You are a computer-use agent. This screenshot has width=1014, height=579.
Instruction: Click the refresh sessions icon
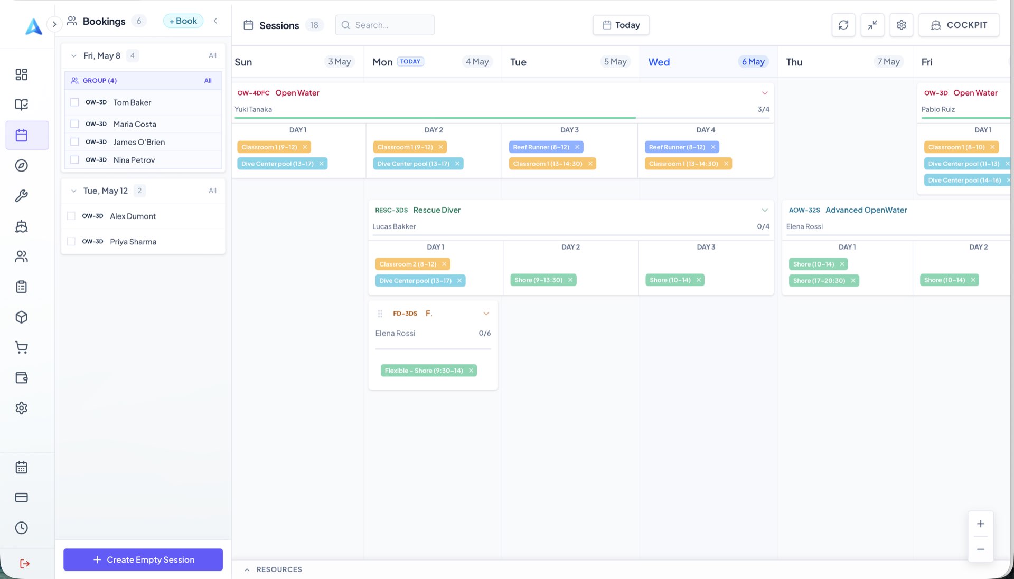[843, 25]
